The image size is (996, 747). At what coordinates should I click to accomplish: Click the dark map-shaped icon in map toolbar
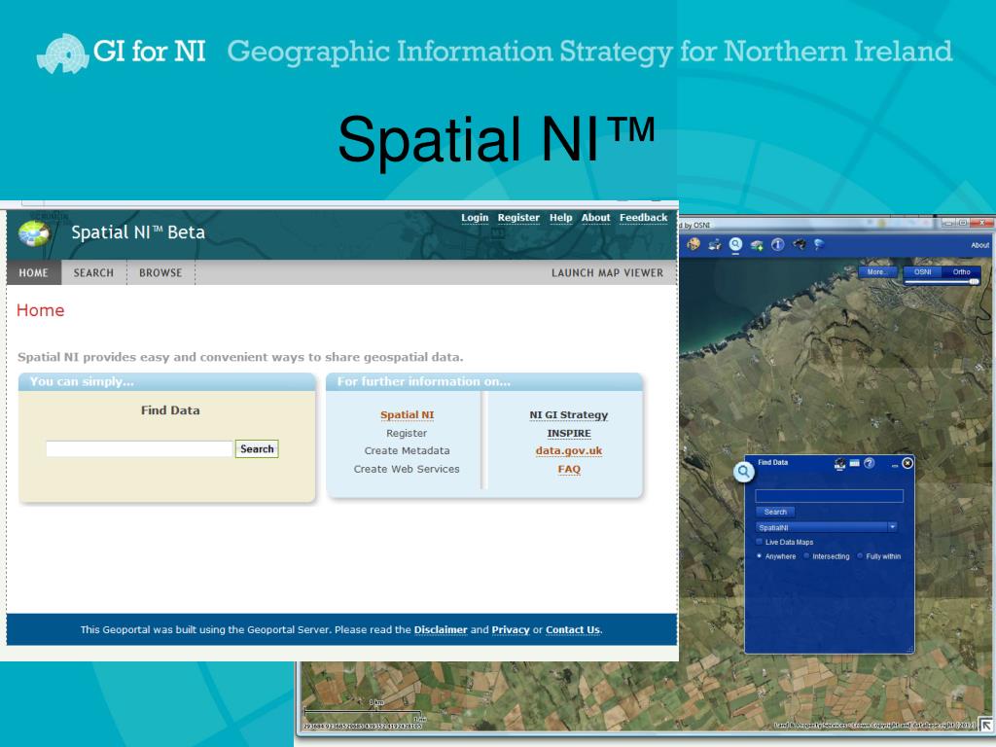pos(800,244)
